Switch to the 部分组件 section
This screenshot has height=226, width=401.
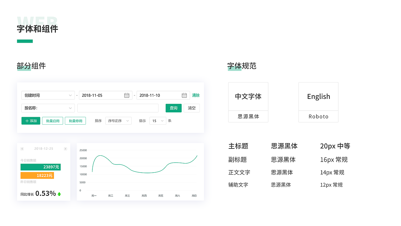(x=31, y=66)
